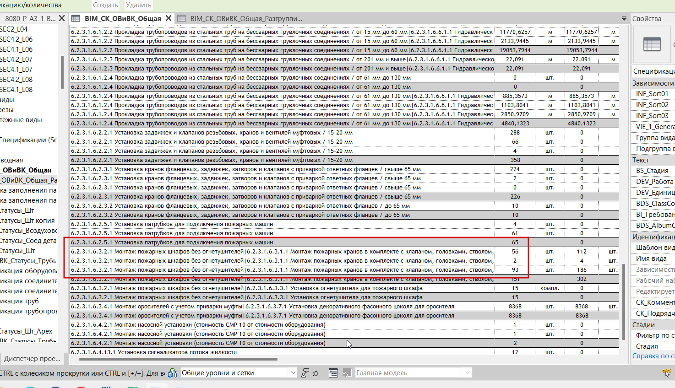The height and width of the screenshot is (388, 675).
Task: Select Статусы_Шт копия in browser
Action: [27, 220]
